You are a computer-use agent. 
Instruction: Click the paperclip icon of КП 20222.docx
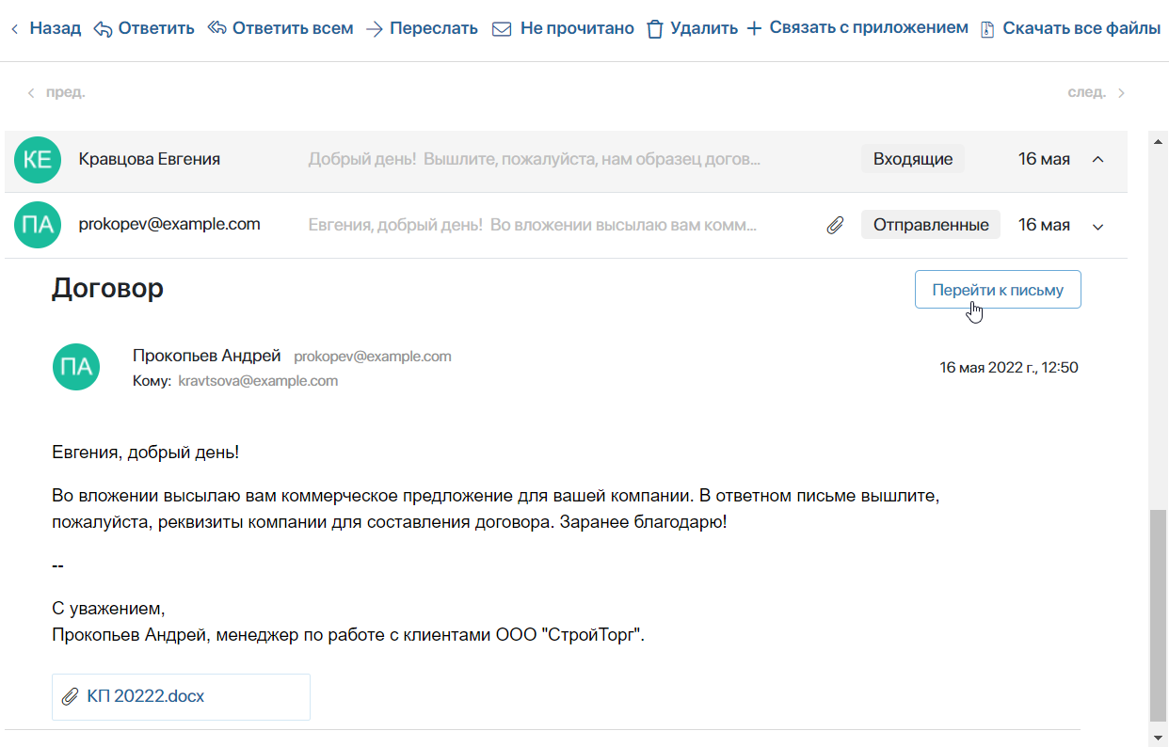pos(70,697)
